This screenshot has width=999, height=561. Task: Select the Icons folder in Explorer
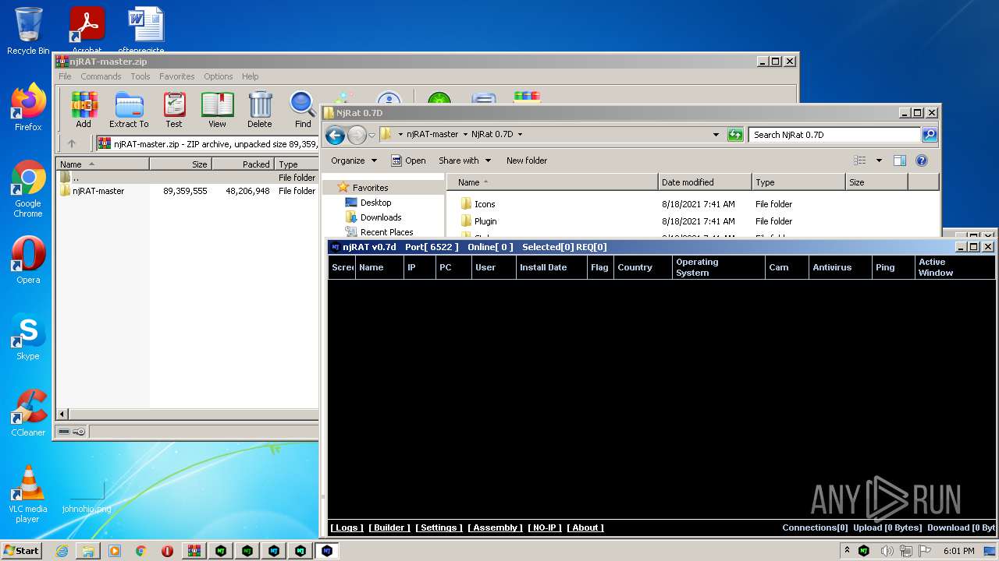click(485, 204)
